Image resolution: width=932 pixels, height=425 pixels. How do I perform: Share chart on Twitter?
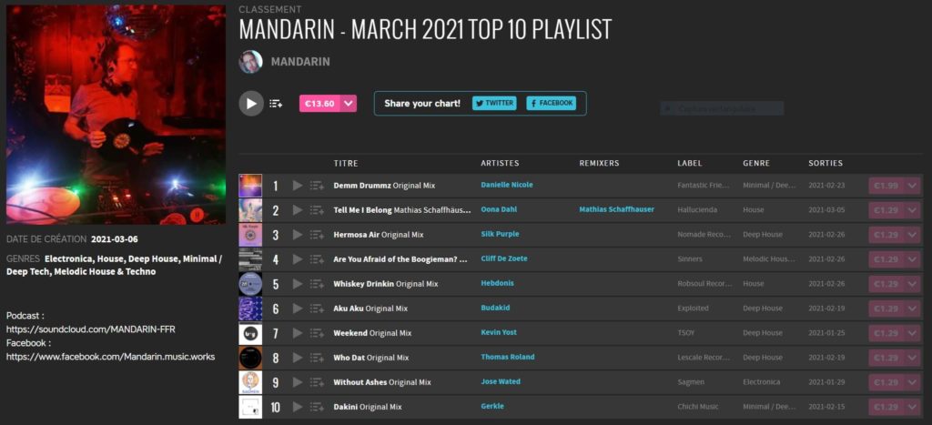coord(494,103)
